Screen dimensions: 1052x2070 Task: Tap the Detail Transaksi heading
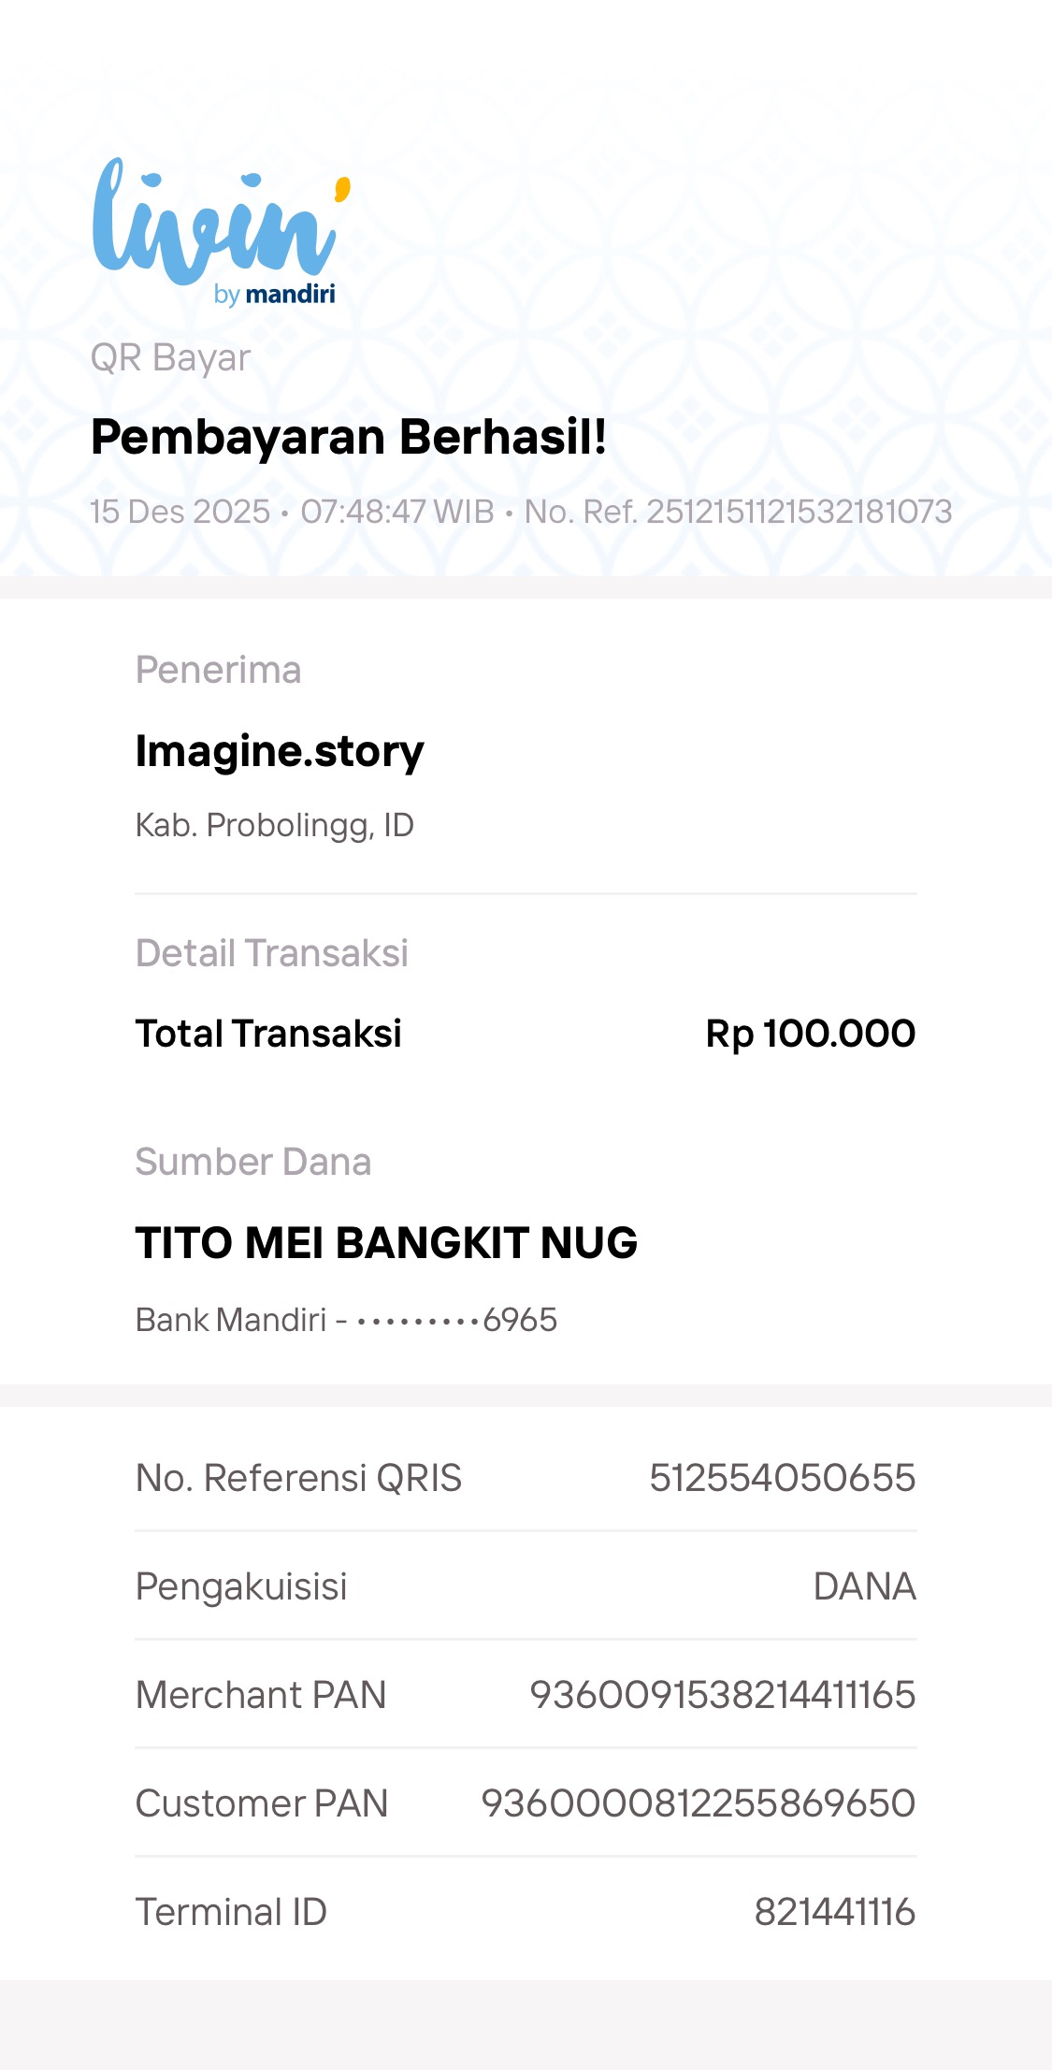[x=271, y=953]
